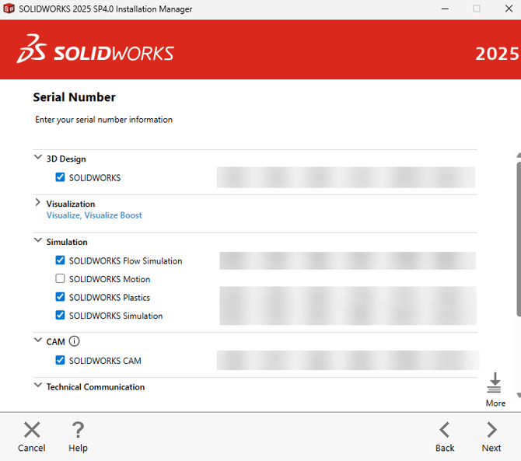Expand the Visualization section
Image resolution: width=521 pixels, height=461 pixels.
[x=38, y=202]
